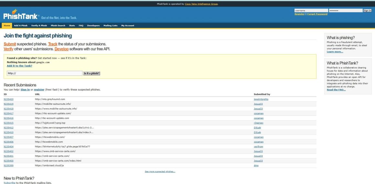Click 'Learn more...' under What is phishing
The image size is (375, 184).
(335, 52)
